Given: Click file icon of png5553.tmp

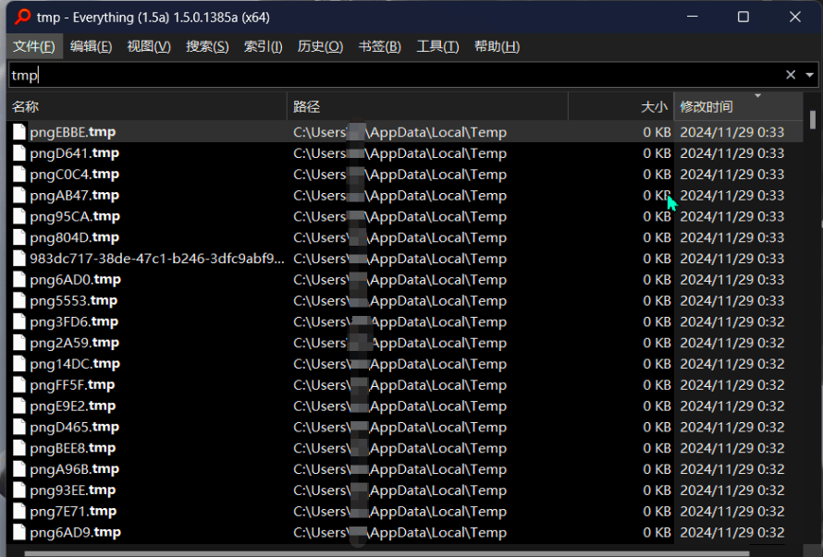Looking at the screenshot, I should tap(19, 300).
